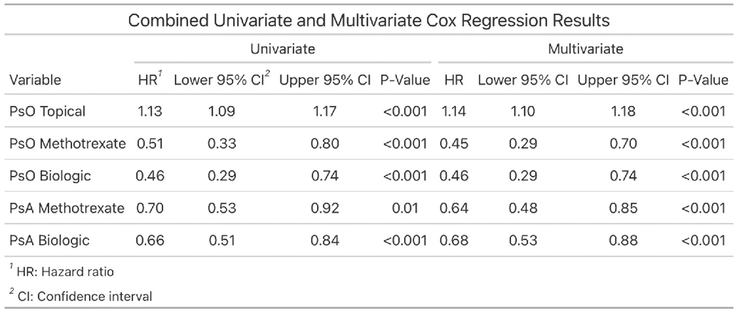Select the PsO Biologic row label
Image resolution: width=737 pixels, height=312 pixels.
(50, 176)
